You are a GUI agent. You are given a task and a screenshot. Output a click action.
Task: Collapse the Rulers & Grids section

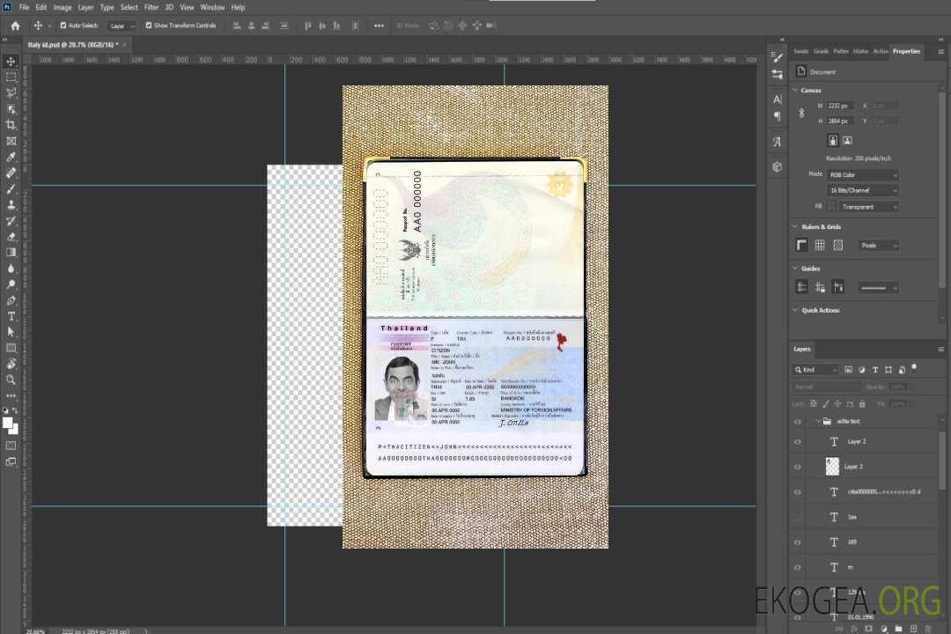(795, 227)
